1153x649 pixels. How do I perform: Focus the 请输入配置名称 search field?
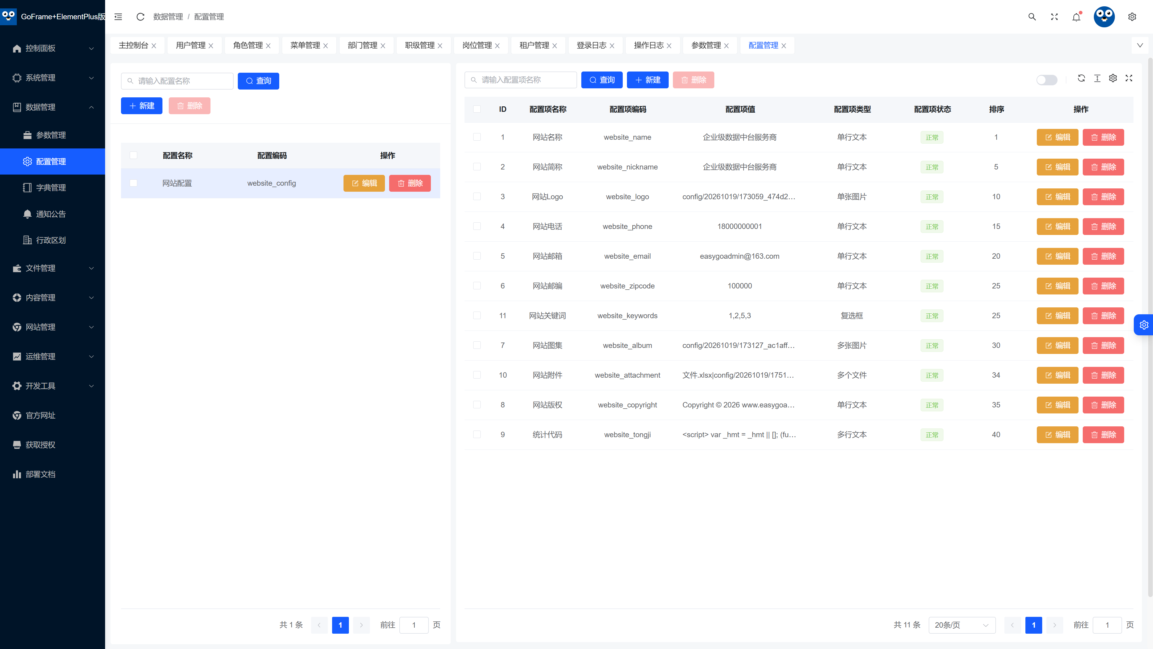[x=177, y=81]
